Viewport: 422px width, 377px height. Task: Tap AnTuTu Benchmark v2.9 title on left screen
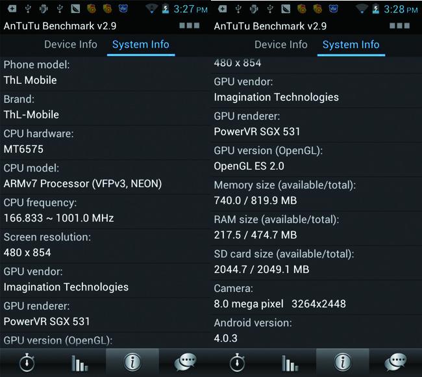(x=60, y=26)
